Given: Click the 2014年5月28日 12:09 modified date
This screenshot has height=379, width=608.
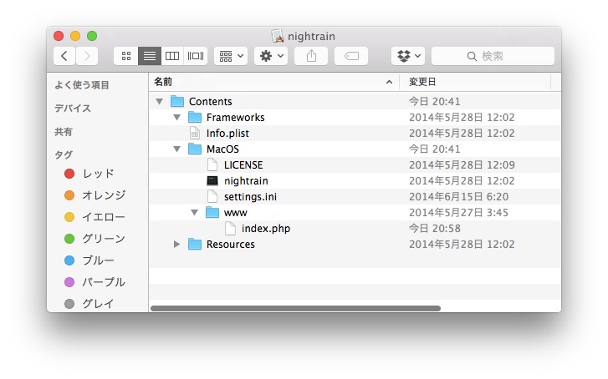Looking at the screenshot, I should (462, 165).
